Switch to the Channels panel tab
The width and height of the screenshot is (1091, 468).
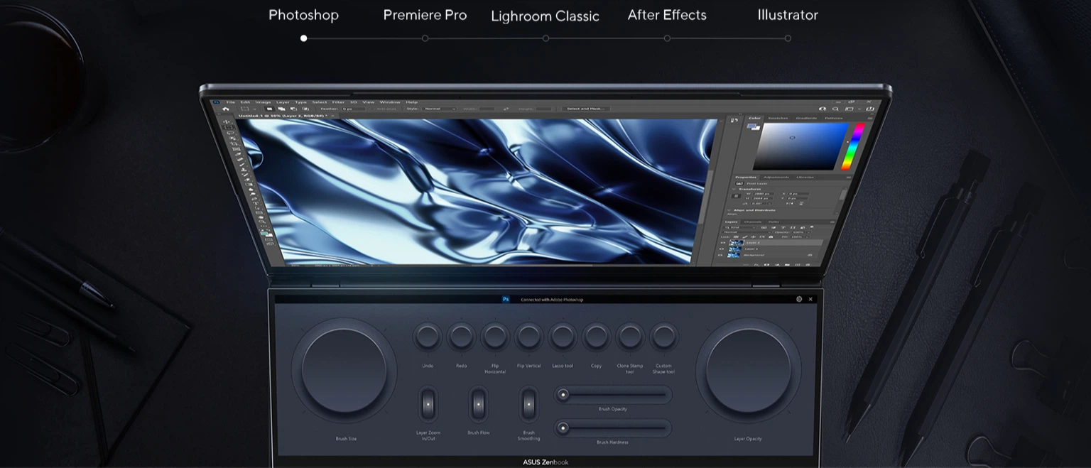pyautogui.click(x=753, y=222)
